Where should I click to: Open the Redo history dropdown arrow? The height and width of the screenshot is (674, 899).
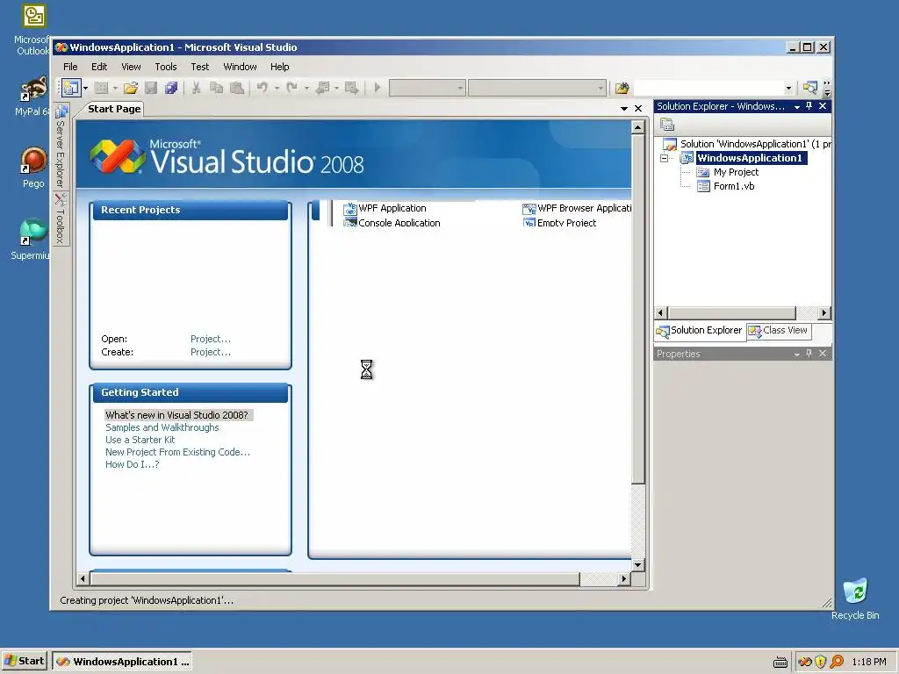306,88
